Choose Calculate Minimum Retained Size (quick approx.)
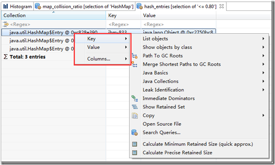The width and height of the screenshot is (275, 165). [x=199, y=144]
